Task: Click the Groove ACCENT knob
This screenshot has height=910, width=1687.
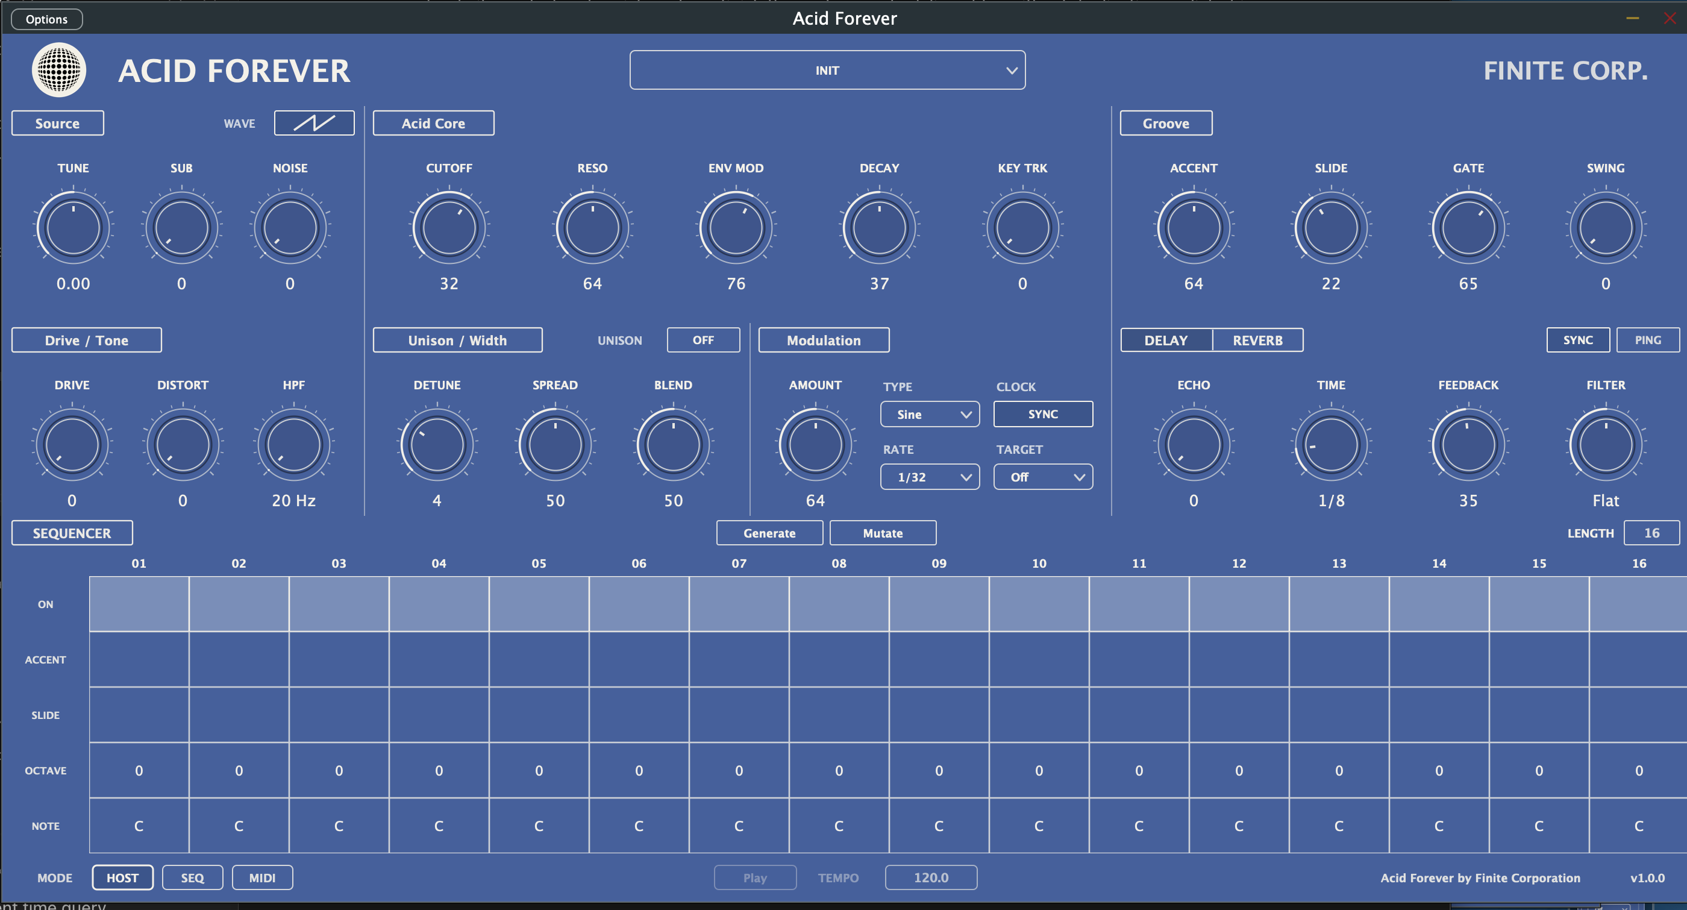Action: click(1194, 227)
